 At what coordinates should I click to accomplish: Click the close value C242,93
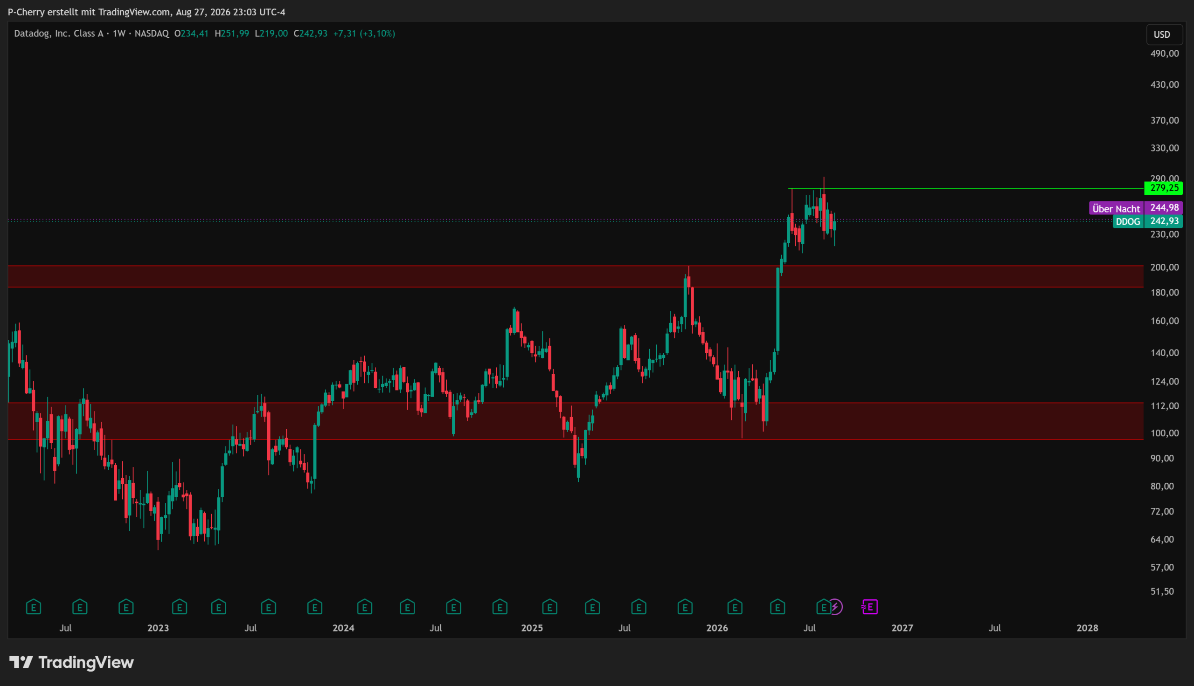click(x=310, y=34)
